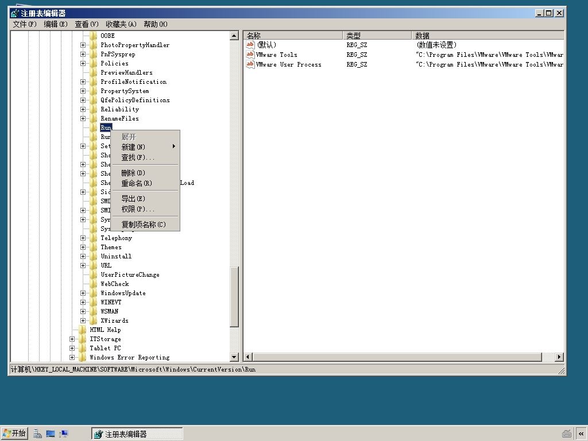
Task: Choose 删除(D) from context menu
Action: coord(145,173)
